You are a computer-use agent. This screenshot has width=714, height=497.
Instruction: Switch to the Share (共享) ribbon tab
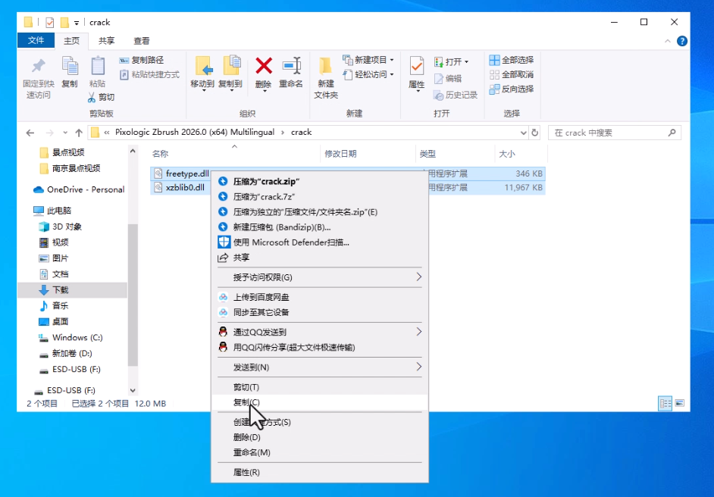pyautogui.click(x=107, y=41)
